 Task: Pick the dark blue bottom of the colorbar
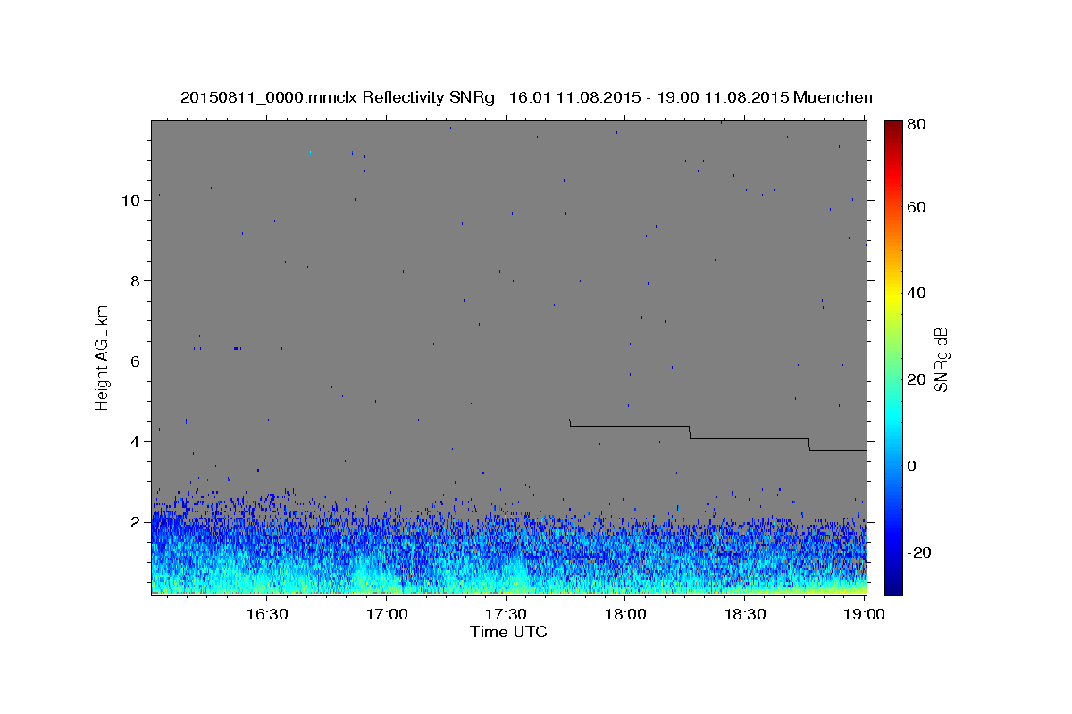(x=892, y=587)
